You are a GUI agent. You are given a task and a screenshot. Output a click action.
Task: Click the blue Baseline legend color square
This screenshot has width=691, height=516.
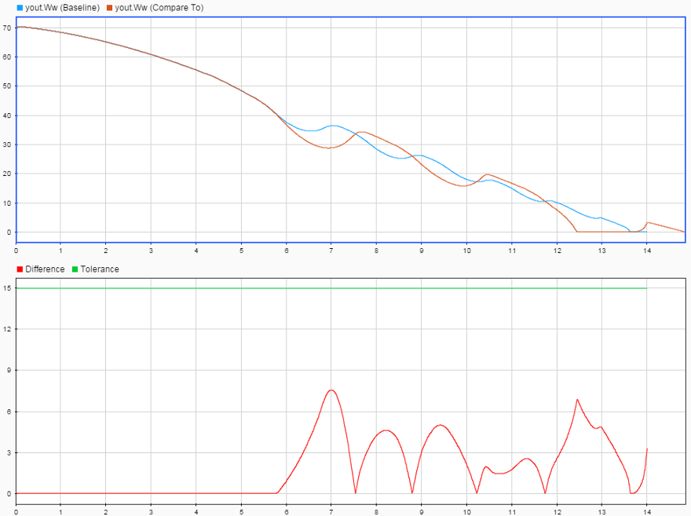(x=20, y=8)
